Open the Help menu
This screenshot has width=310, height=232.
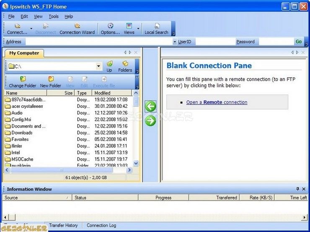tap(69, 16)
